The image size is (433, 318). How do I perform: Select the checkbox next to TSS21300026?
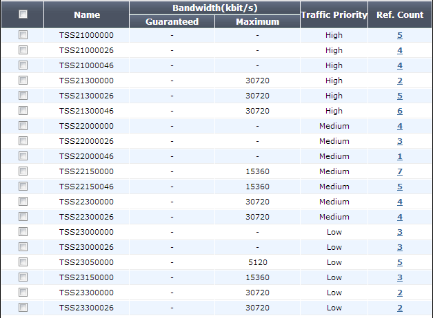point(23,96)
